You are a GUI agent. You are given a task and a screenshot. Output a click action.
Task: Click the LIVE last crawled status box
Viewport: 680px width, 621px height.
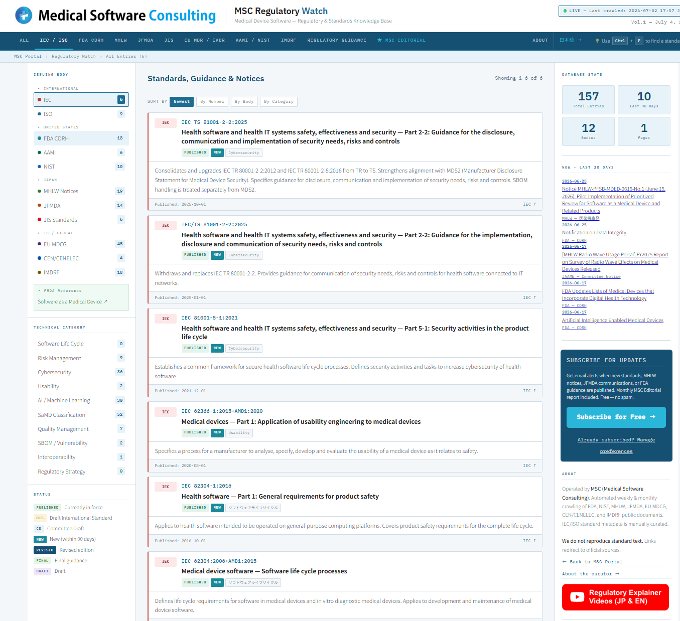point(619,11)
